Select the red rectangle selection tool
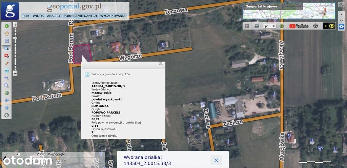 pos(7,56)
